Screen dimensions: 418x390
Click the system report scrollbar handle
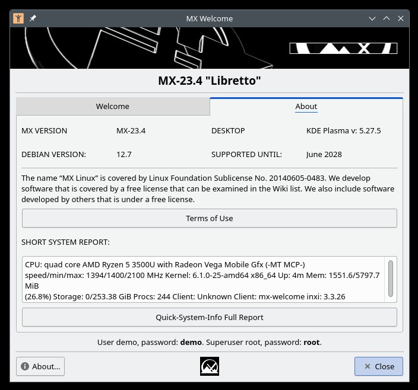(391, 278)
